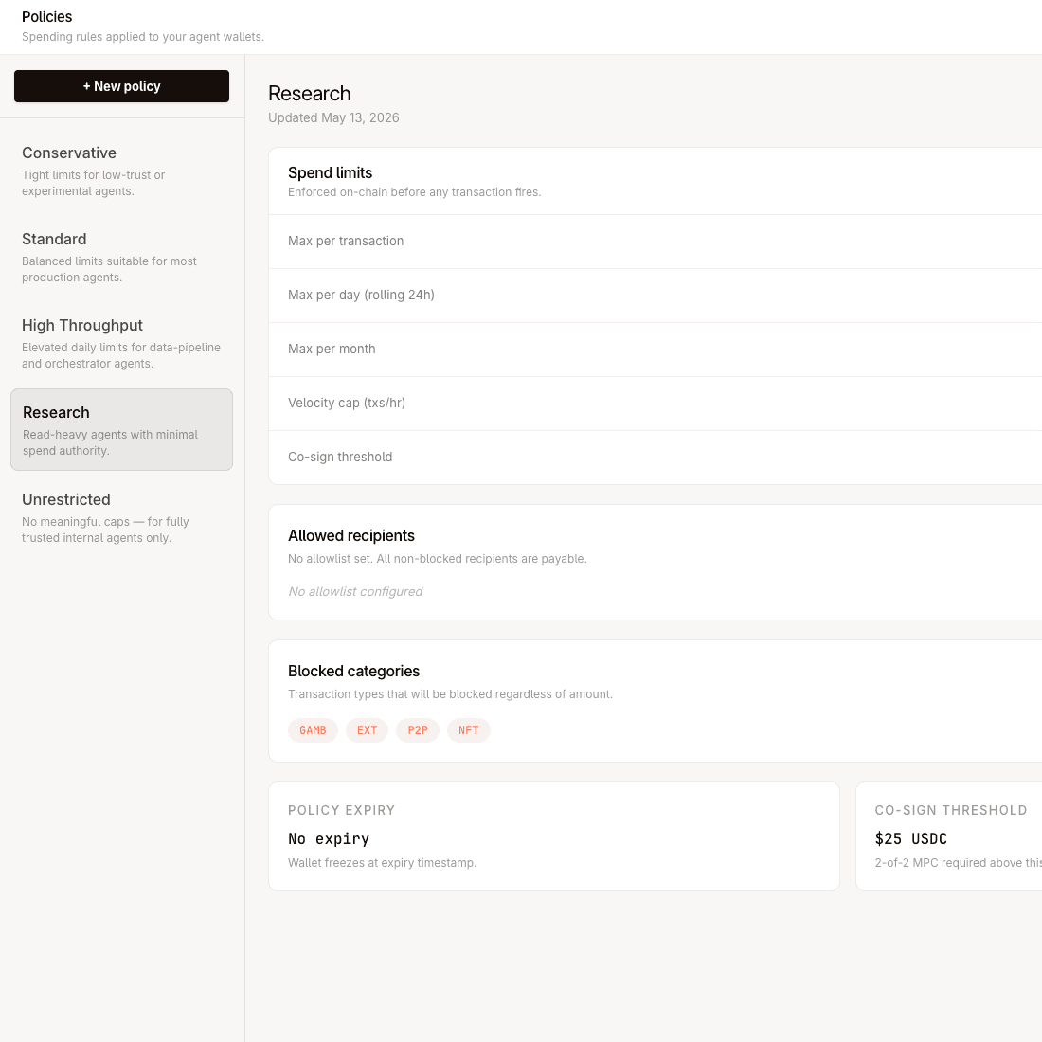Click the + New policy button
Screen dimensions: 1042x1042
point(121,86)
